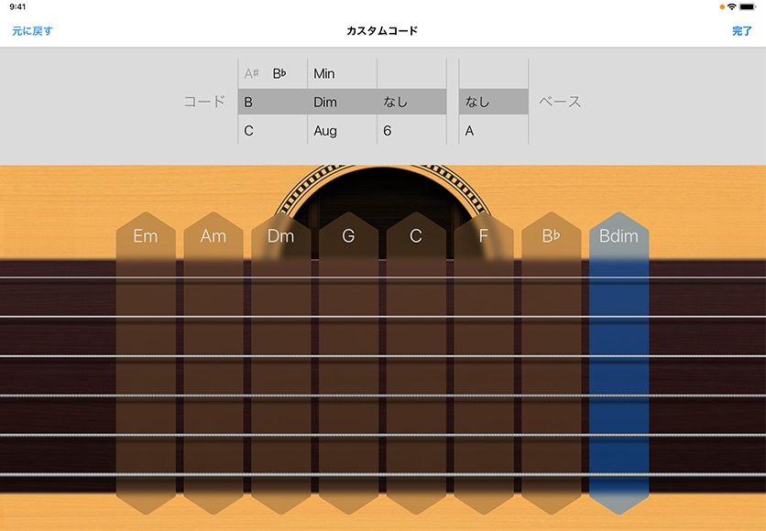Tap the C chord strip
766x531 pixels.
(x=416, y=366)
